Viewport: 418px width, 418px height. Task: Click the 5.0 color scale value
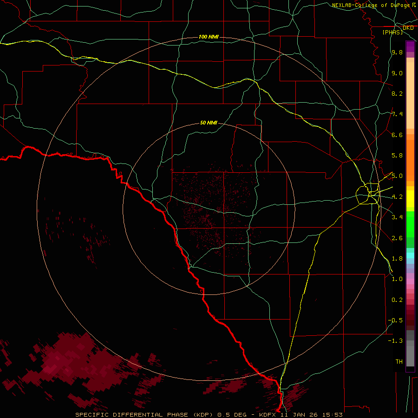397,176
